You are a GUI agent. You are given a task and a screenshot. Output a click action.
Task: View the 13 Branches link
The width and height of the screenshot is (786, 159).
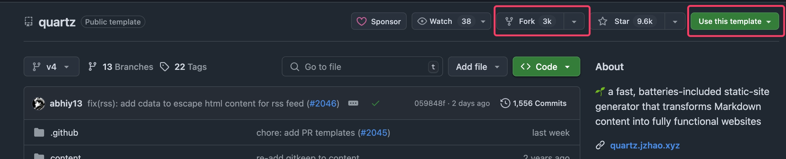click(121, 66)
